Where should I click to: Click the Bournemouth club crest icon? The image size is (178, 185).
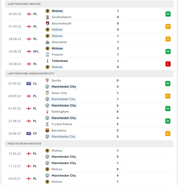pyautogui.click(x=48, y=23)
